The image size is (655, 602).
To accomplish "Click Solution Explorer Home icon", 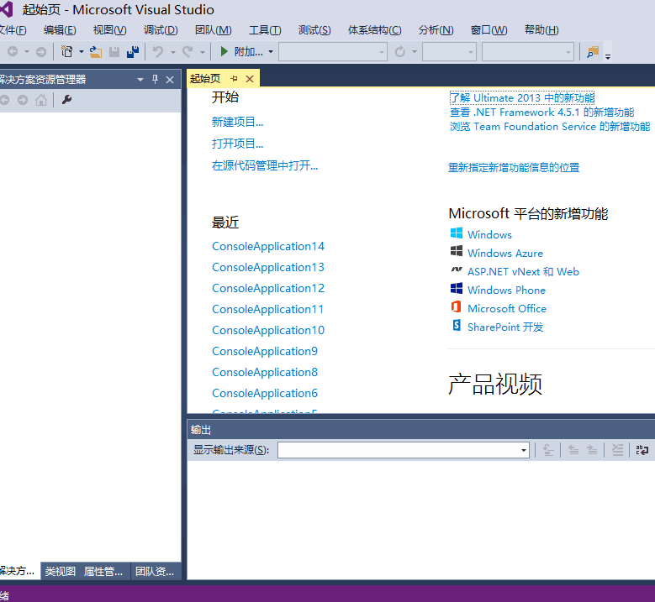I will [41, 100].
